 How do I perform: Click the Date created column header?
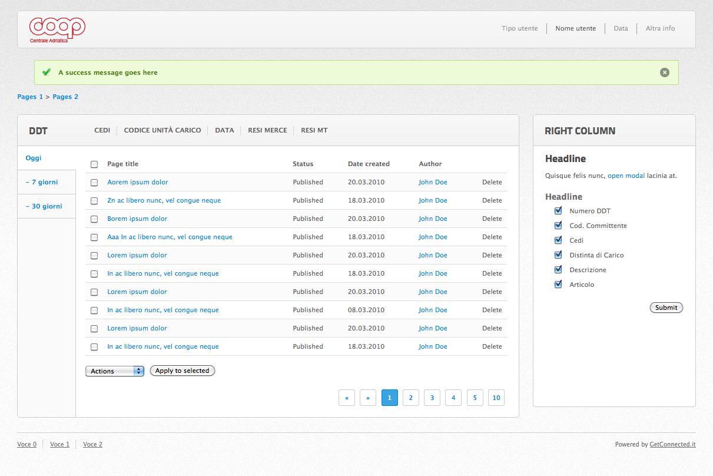369,164
